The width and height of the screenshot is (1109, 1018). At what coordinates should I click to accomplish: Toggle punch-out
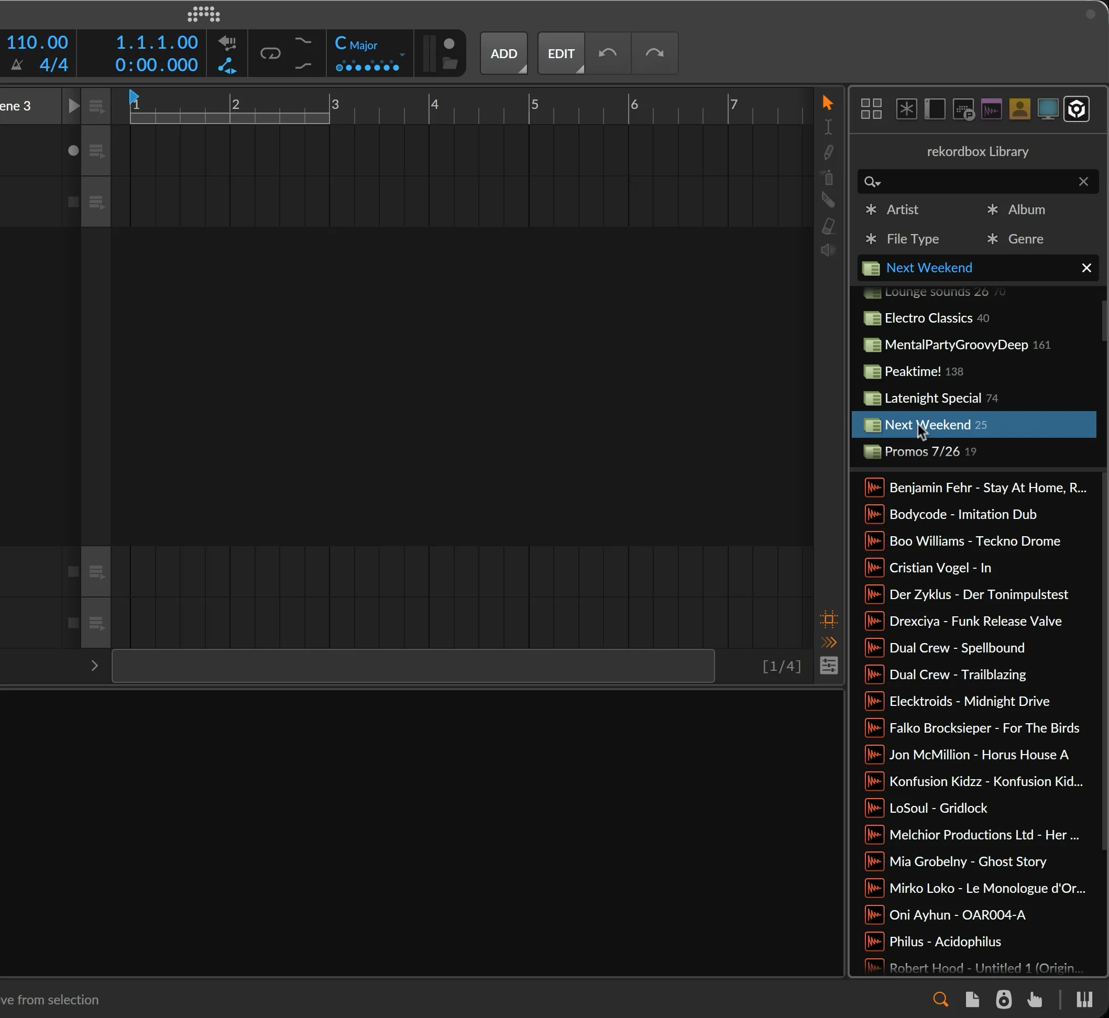click(x=303, y=66)
